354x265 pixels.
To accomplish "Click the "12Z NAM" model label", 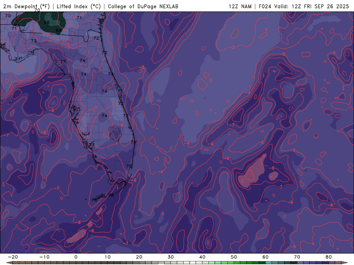I will point(239,7).
